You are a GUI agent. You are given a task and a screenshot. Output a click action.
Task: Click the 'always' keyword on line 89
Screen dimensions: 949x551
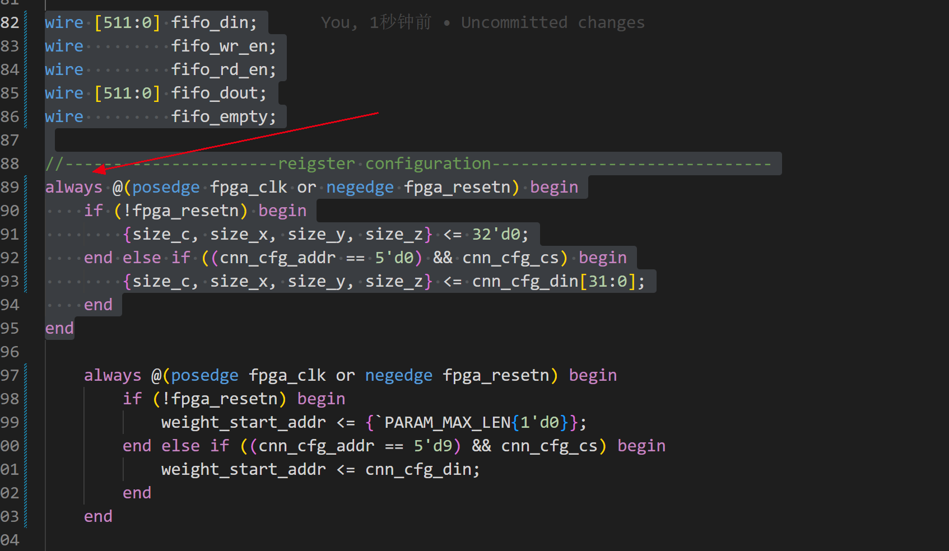coord(73,187)
